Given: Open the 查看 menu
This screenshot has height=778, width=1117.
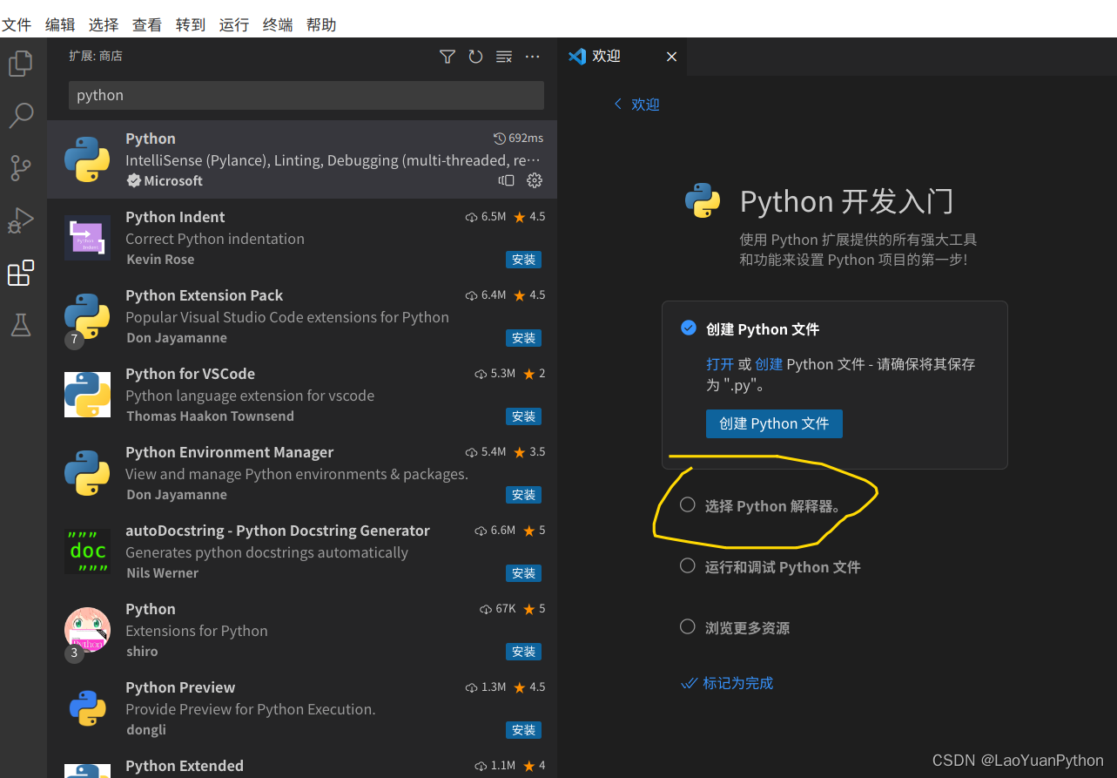Looking at the screenshot, I should tap(147, 25).
